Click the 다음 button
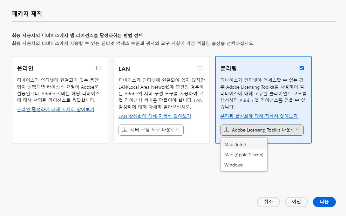 click(x=324, y=202)
